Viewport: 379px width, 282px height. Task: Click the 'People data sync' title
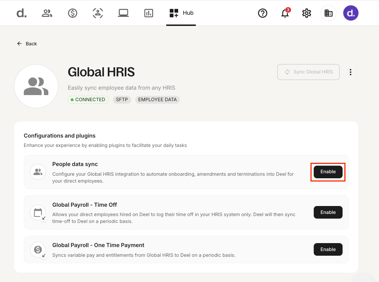pos(75,164)
